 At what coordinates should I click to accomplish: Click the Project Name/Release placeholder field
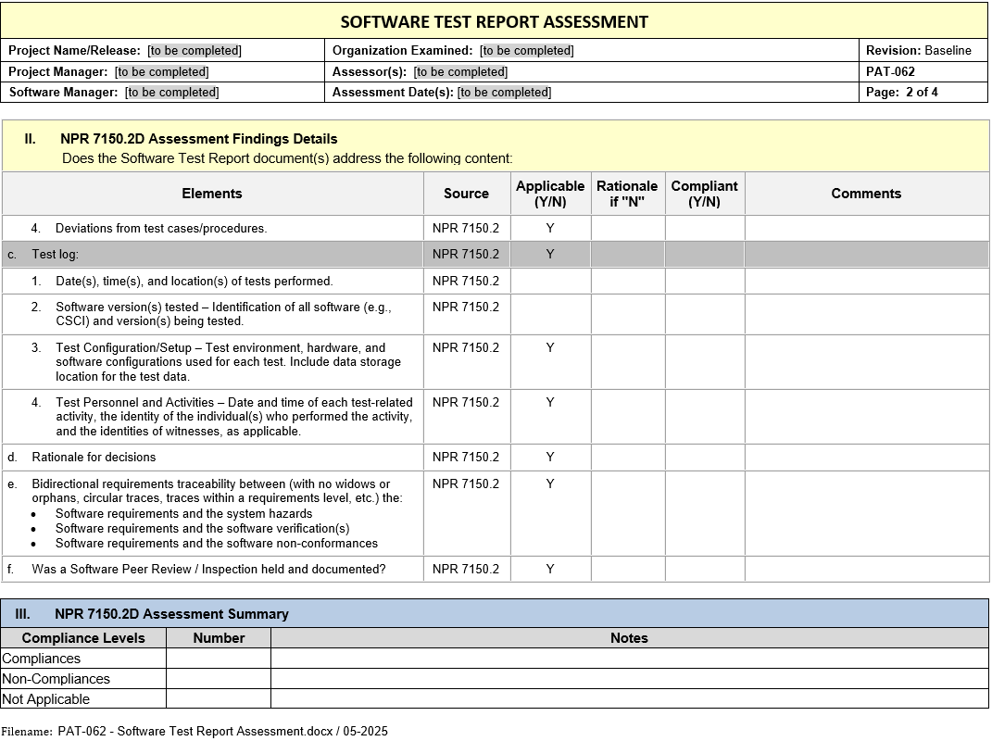point(195,51)
